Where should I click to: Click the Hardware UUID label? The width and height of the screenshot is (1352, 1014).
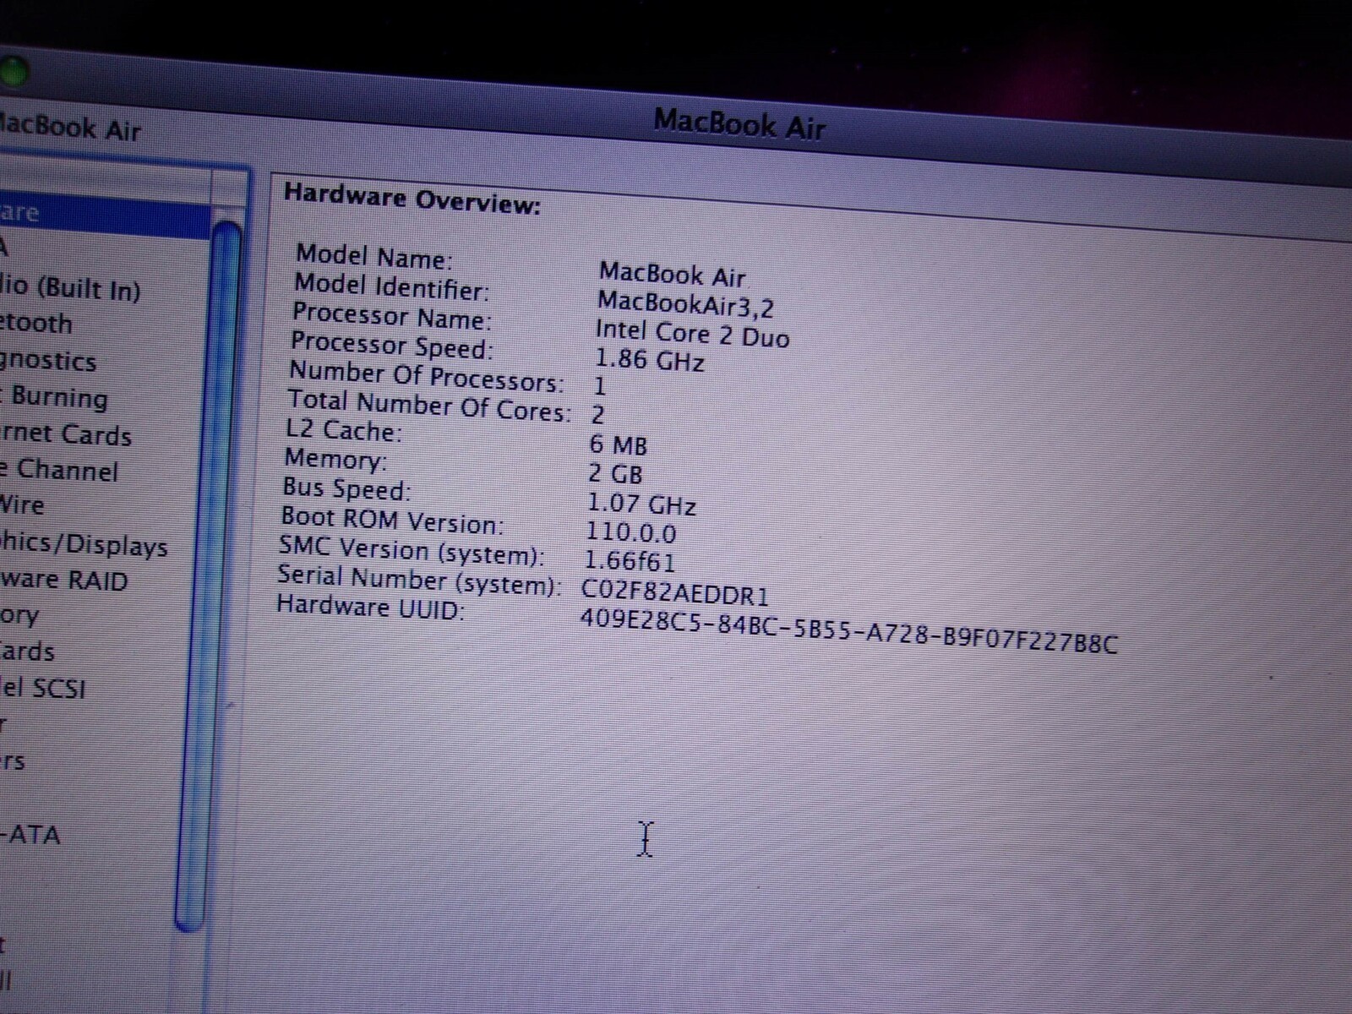pyautogui.click(x=371, y=607)
